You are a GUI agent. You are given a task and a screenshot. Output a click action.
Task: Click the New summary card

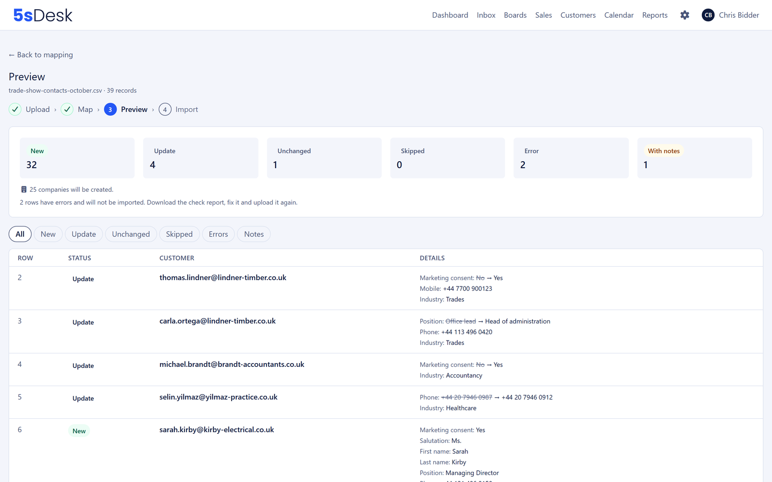pos(77,158)
